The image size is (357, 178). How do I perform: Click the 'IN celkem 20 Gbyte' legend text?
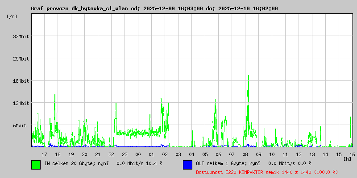tap(70, 163)
